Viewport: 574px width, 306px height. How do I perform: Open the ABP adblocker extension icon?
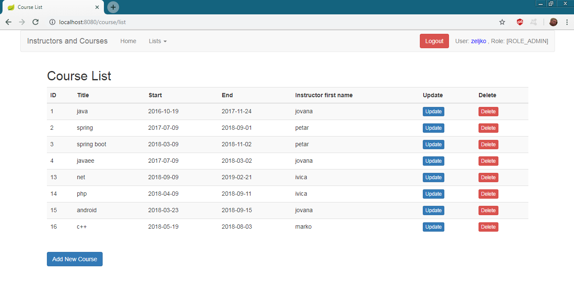click(520, 22)
